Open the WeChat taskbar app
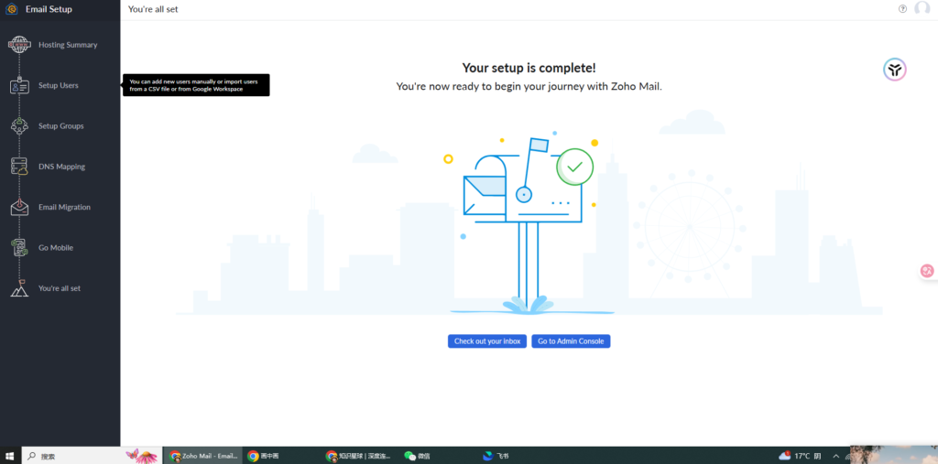938x464 pixels. click(x=418, y=456)
